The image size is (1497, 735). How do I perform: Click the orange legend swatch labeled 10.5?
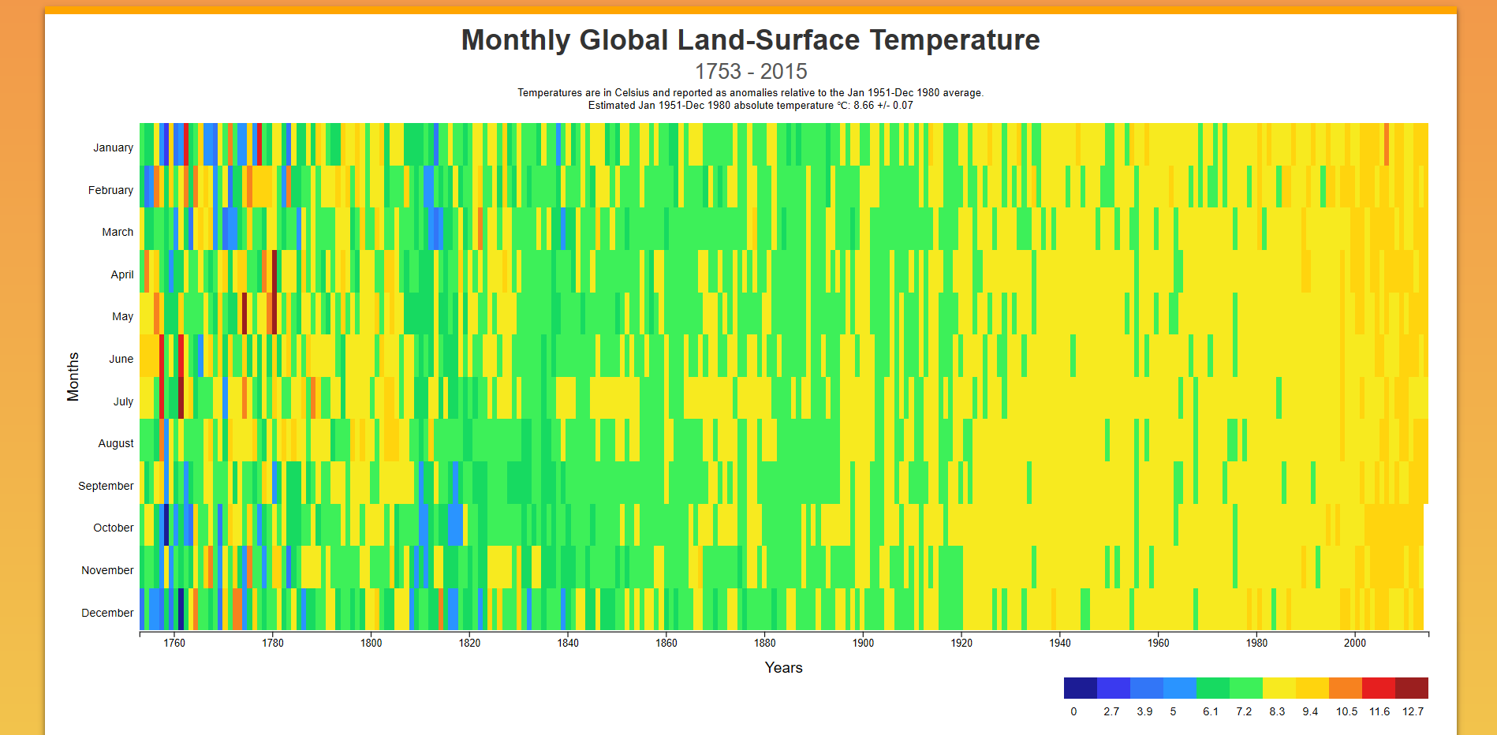[x=1345, y=688]
